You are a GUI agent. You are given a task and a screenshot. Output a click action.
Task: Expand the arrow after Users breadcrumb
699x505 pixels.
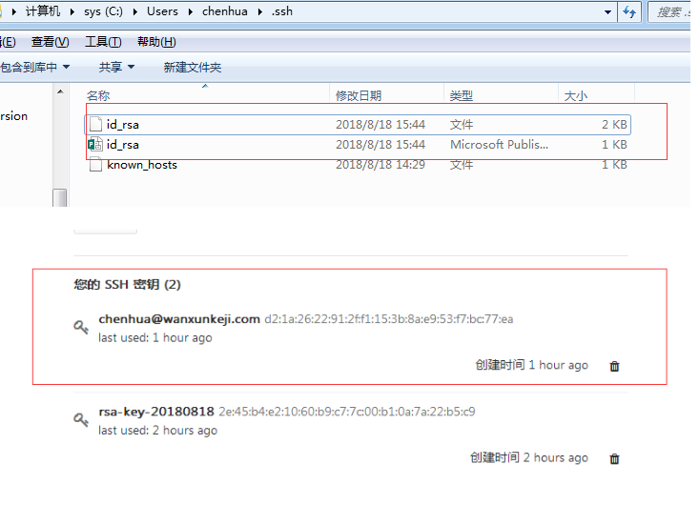coord(191,12)
